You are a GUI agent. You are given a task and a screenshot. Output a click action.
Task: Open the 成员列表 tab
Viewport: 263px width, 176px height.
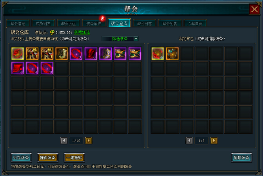click(43, 23)
